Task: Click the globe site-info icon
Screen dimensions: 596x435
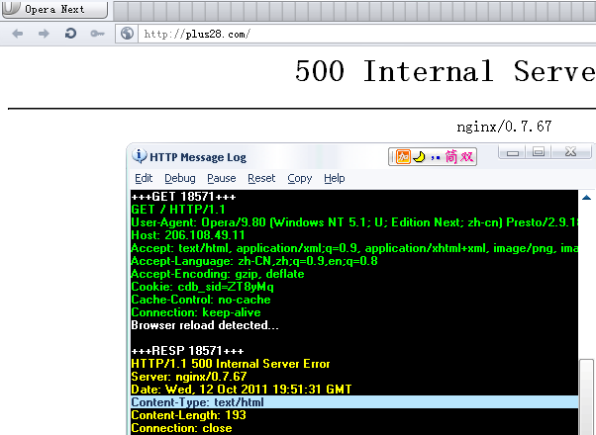Action: pos(127,34)
